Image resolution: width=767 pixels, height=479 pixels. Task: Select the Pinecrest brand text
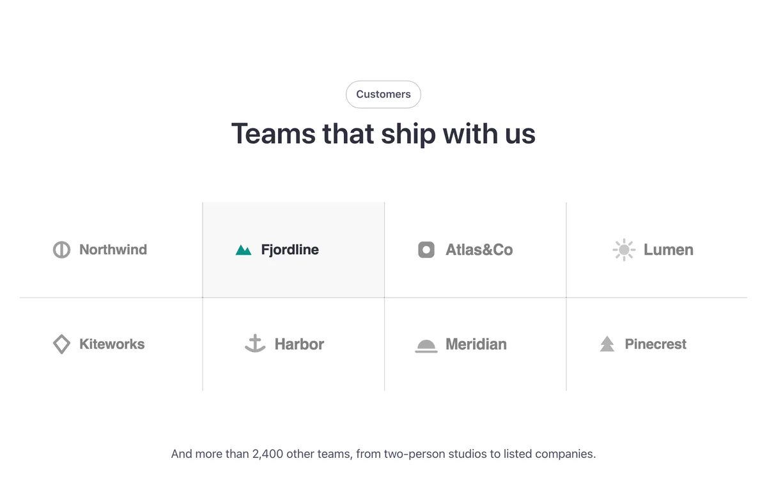[x=656, y=344]
